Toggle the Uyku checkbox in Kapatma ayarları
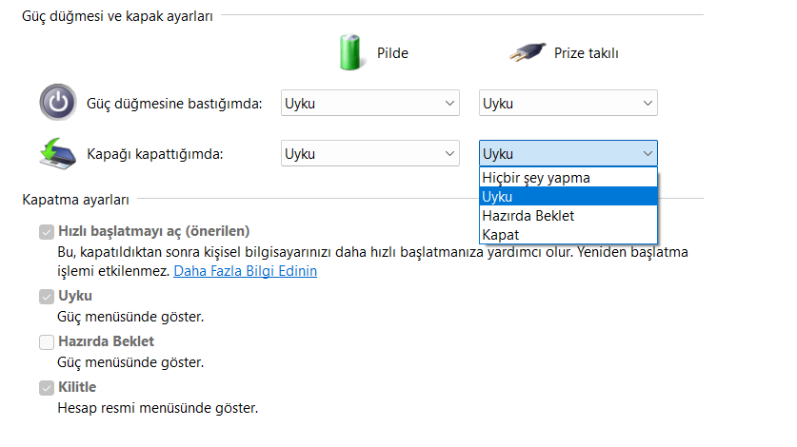This screenshot has width=797, height=447. tap(47, 297)
